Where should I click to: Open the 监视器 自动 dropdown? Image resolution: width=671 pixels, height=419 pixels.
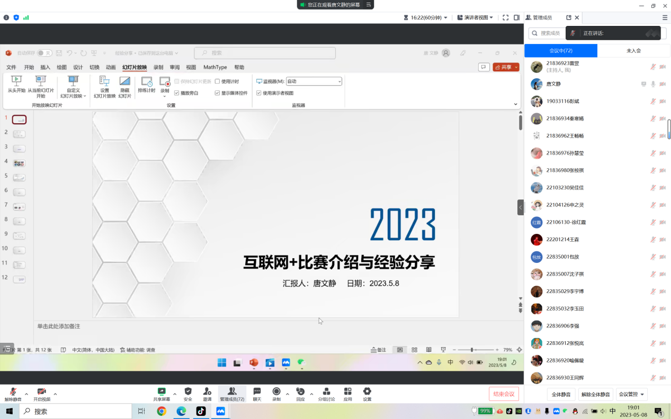314,81
